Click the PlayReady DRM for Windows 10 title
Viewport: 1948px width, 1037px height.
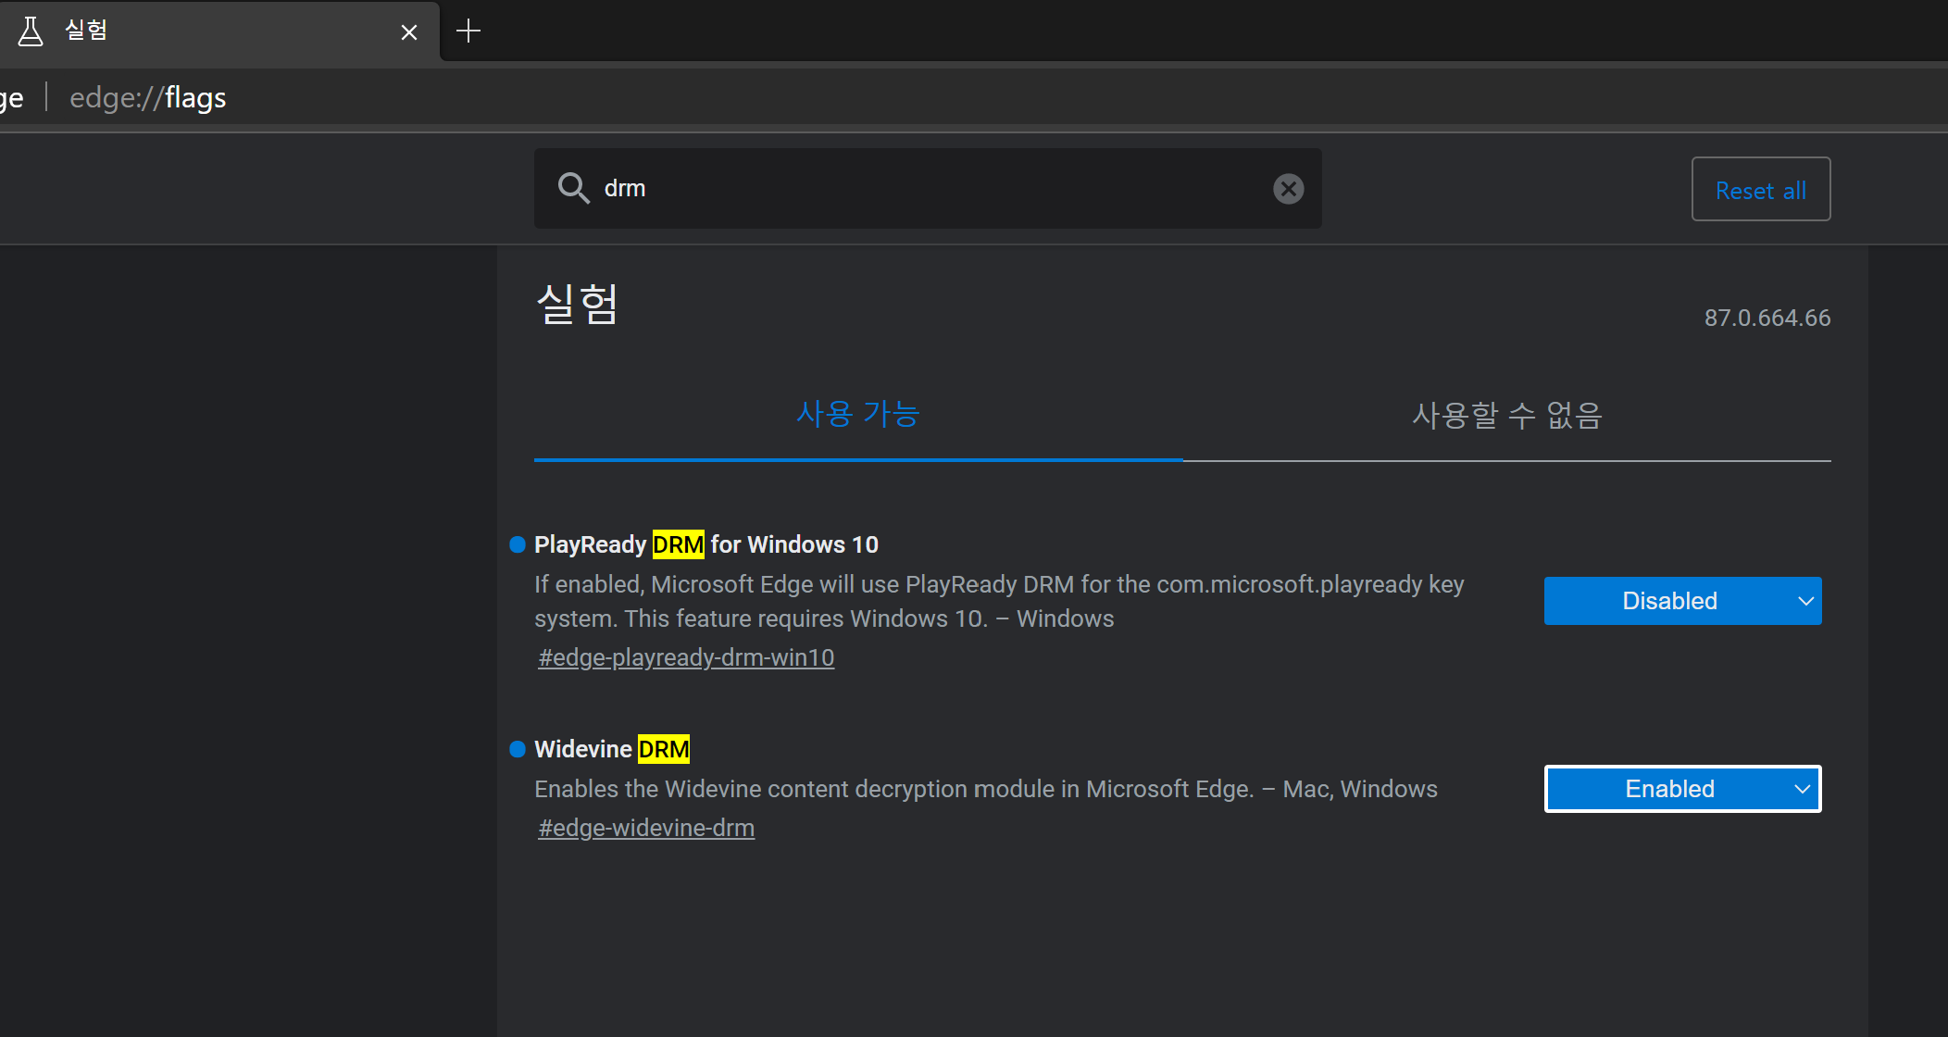pyautogui.click(x=706, y=544)
